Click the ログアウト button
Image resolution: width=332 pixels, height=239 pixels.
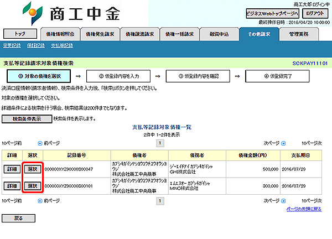315,13
